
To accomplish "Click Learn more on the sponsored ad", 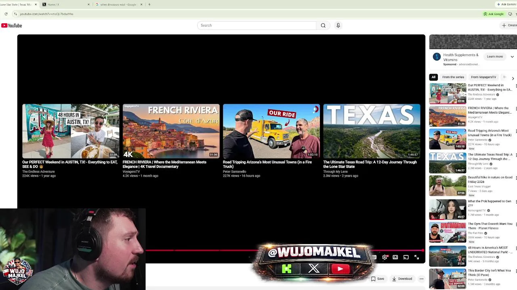I will (x=495, y=57).
